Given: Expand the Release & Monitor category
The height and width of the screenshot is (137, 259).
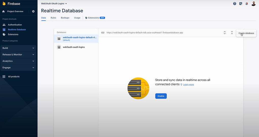Looking at the screenshot, I should click(x=18, y=54).
